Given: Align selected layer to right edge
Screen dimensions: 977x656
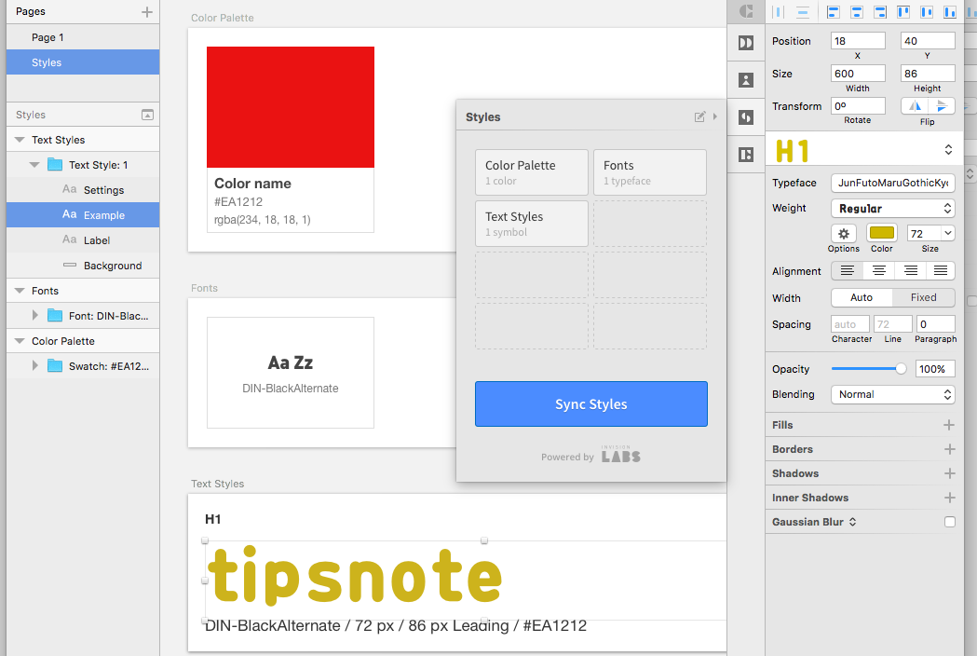Looking at the screenshot, I should [x=880, y=12].
